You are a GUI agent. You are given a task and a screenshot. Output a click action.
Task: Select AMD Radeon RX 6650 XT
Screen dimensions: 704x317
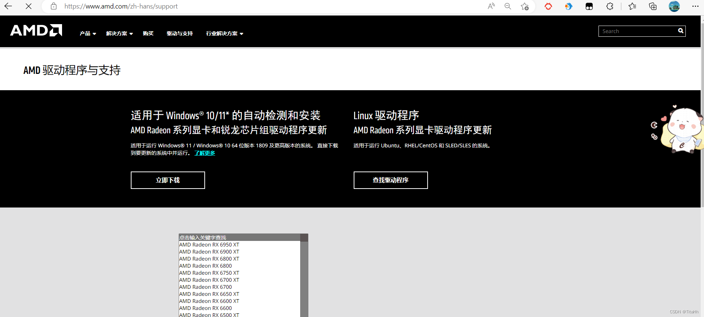[x=209, y=294]
